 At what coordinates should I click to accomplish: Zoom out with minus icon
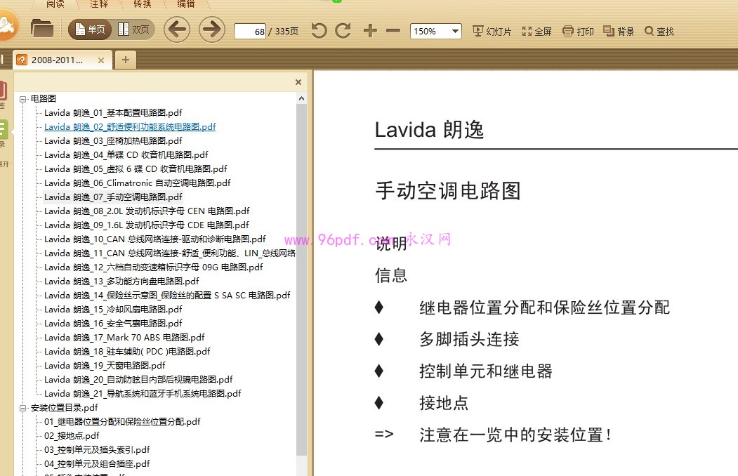click(x=393, y=31)
